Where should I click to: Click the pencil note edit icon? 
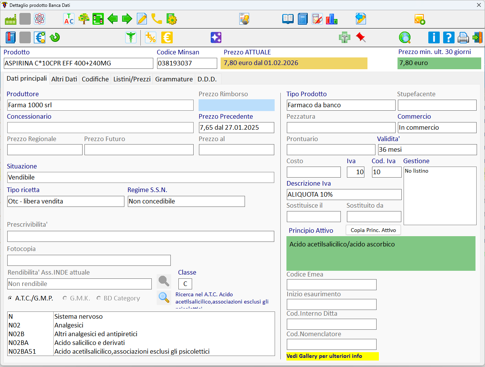point(142,19)
